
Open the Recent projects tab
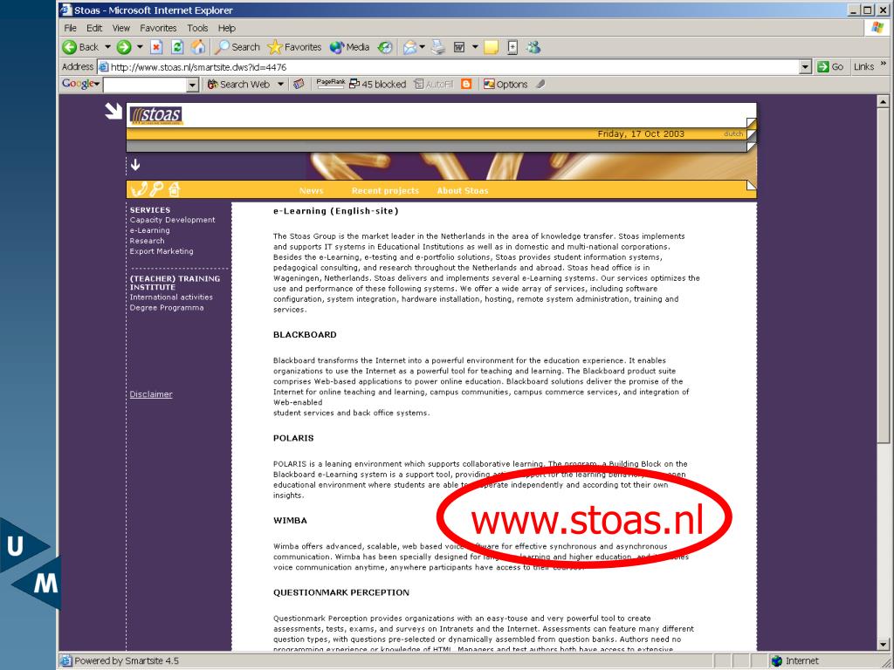click(385, 191)
